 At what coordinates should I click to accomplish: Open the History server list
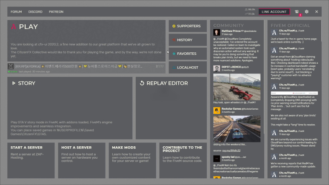(188, 40)
